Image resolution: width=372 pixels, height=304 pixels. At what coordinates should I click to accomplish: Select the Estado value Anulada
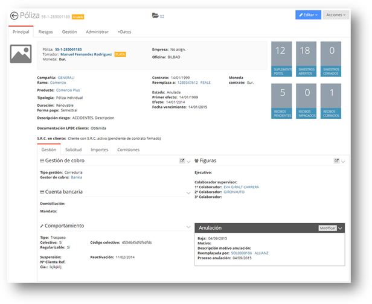click(174, 92)
